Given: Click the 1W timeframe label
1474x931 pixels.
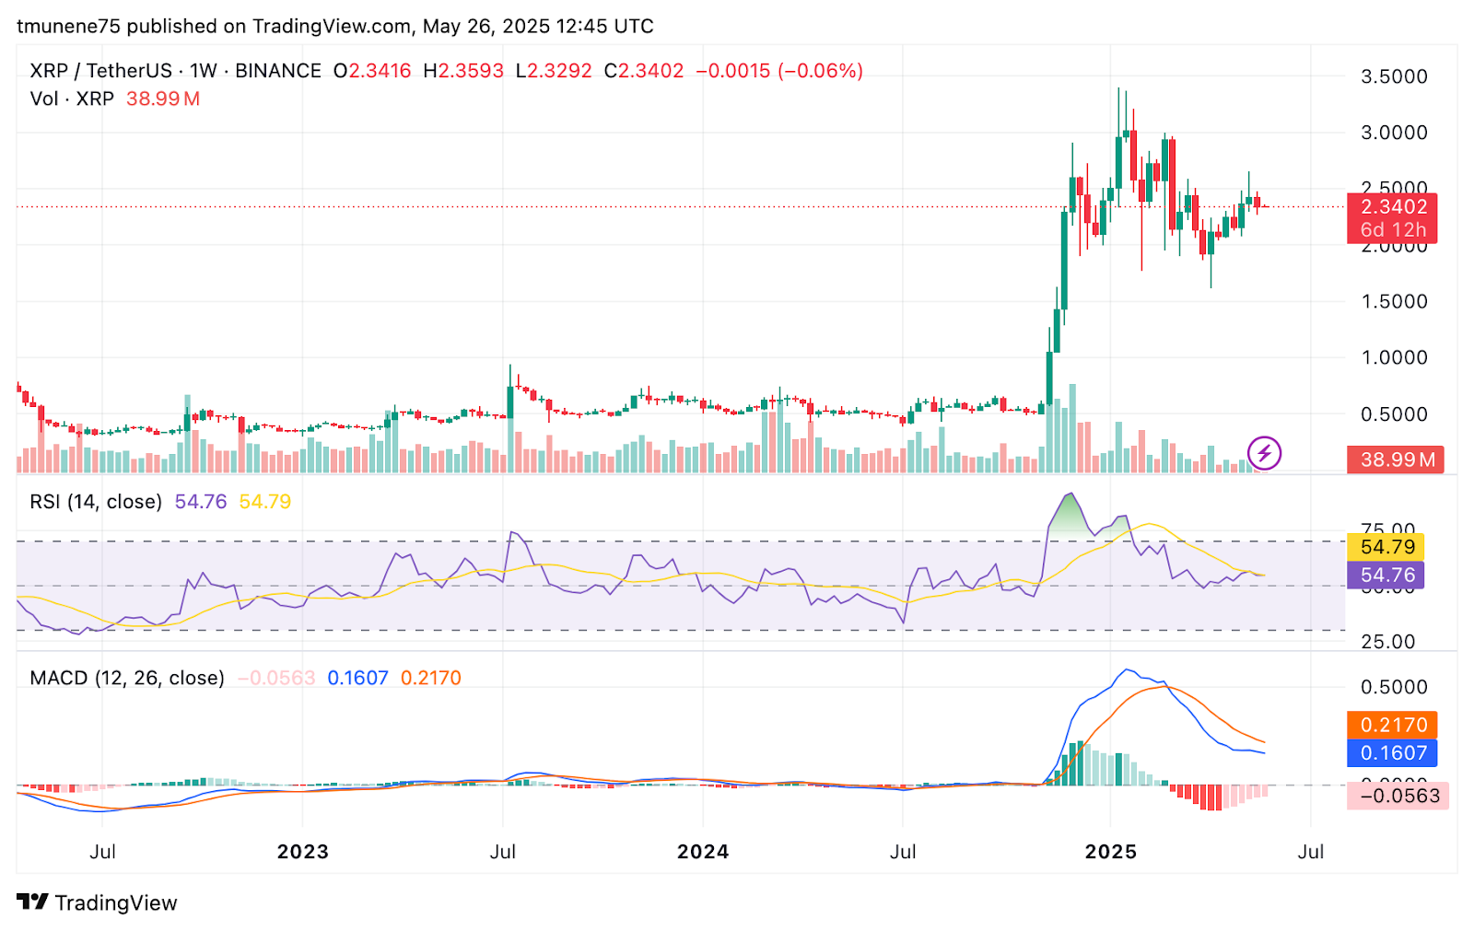Looking at the screenshot, I should (x=204, y=71).
